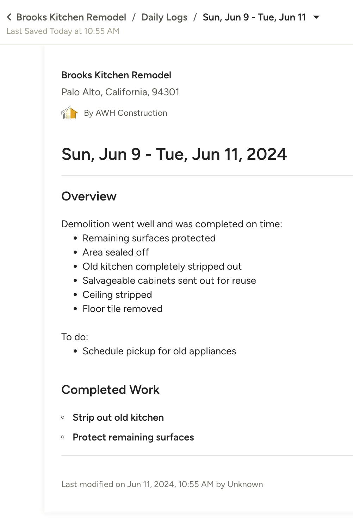Click the large date title heading
353x528 pixels.
(174, 154)
